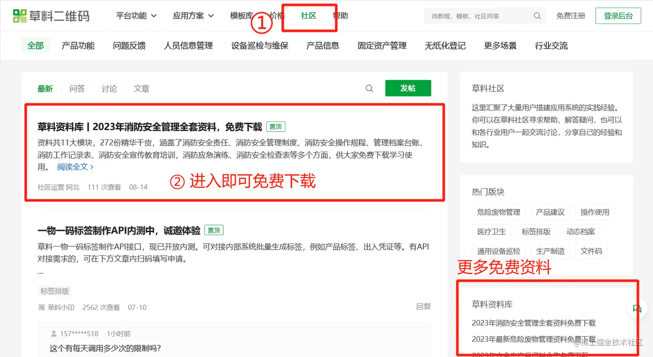Image resolution: width=653 pixels, height=357 pixels.
Task: Click author name 社区运营 阿北
Action: click(58, 187)
